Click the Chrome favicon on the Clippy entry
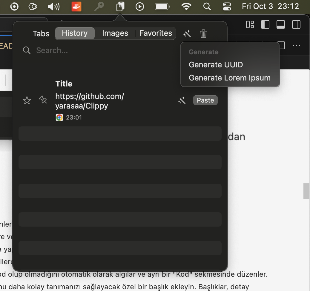 59,117
